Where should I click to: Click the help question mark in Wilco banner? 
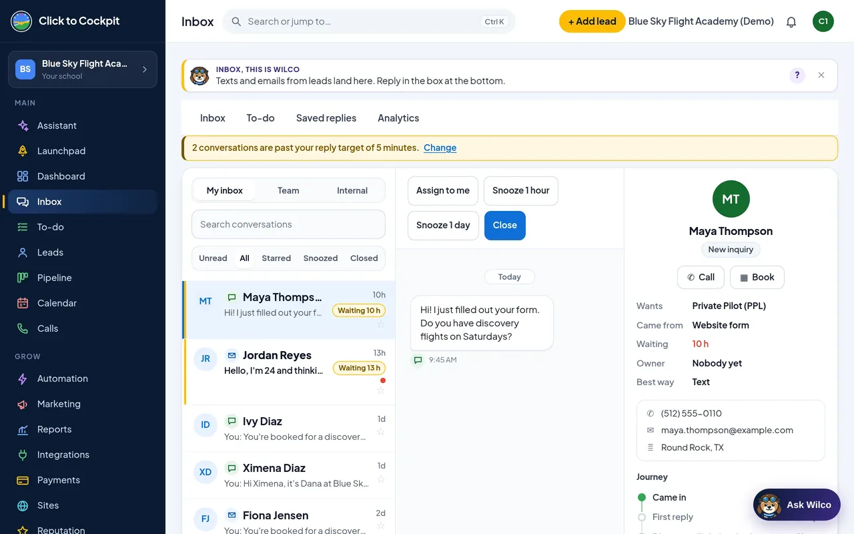point(797,75)
